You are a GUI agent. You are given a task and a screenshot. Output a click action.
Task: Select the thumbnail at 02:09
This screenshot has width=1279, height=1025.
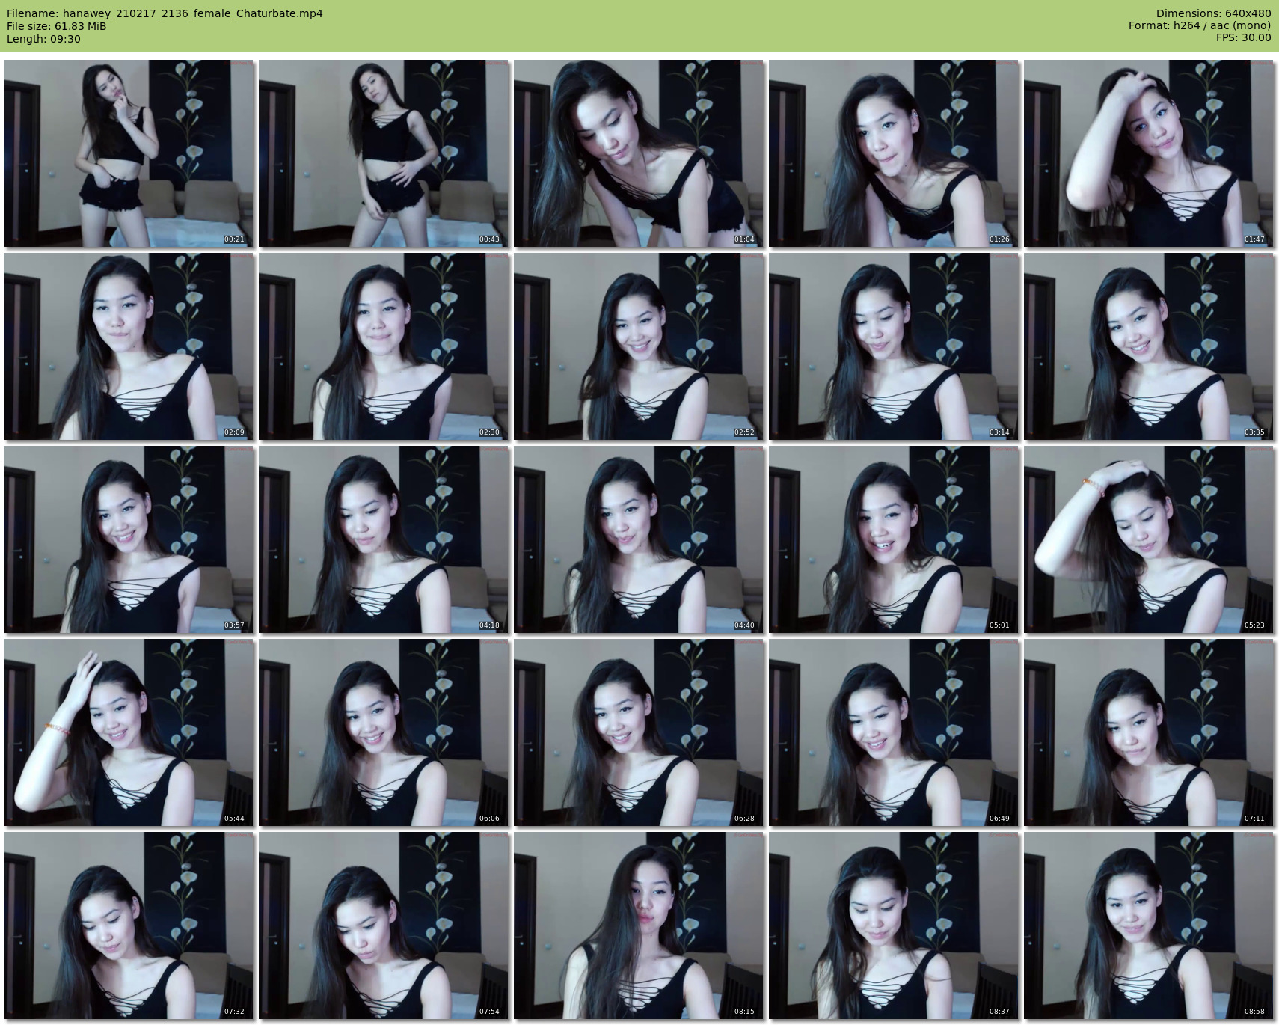coord(128,346)
